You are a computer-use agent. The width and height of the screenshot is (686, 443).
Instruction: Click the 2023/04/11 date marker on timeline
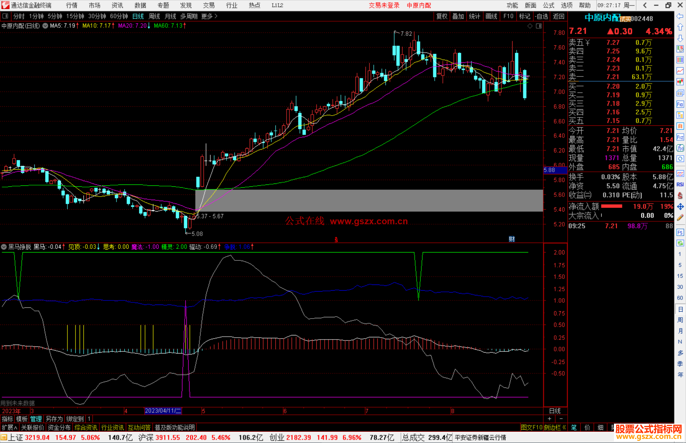pos(163,411)
